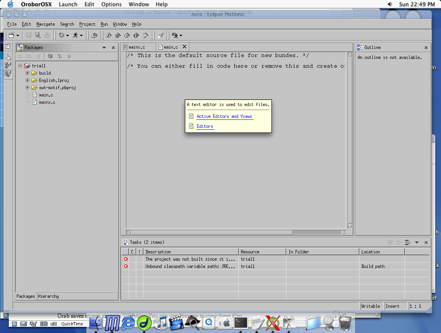Switch to Resource perspective icon in left bar

(x=8, y=57)
